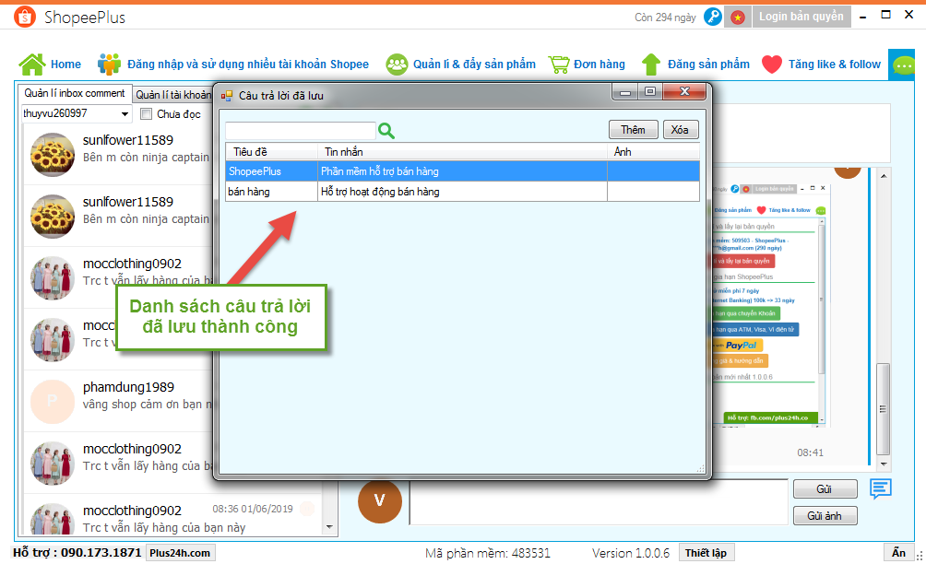Click the green search magnifier icon
The height and width of the screenshot is (564, 926).
pyautogui.click(x=386, y=131)
